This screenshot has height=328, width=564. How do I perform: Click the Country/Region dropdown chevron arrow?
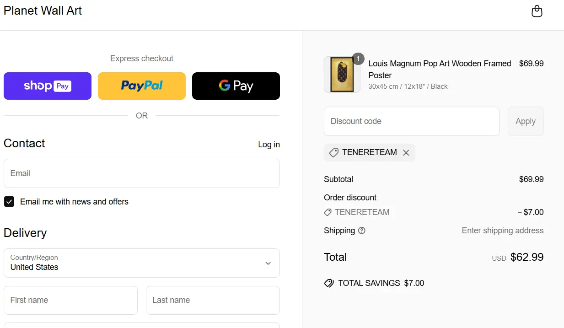[x=268, y=263]
